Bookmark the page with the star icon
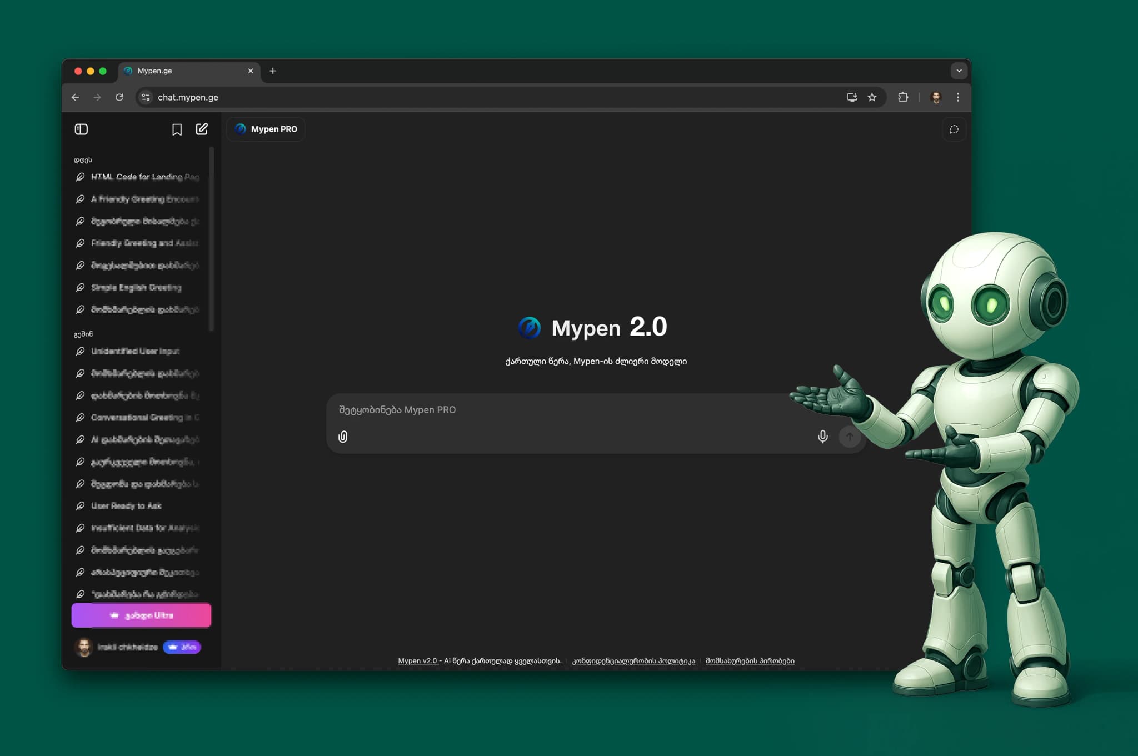Screen dimensions: 1138x756 tap(873, 97)
